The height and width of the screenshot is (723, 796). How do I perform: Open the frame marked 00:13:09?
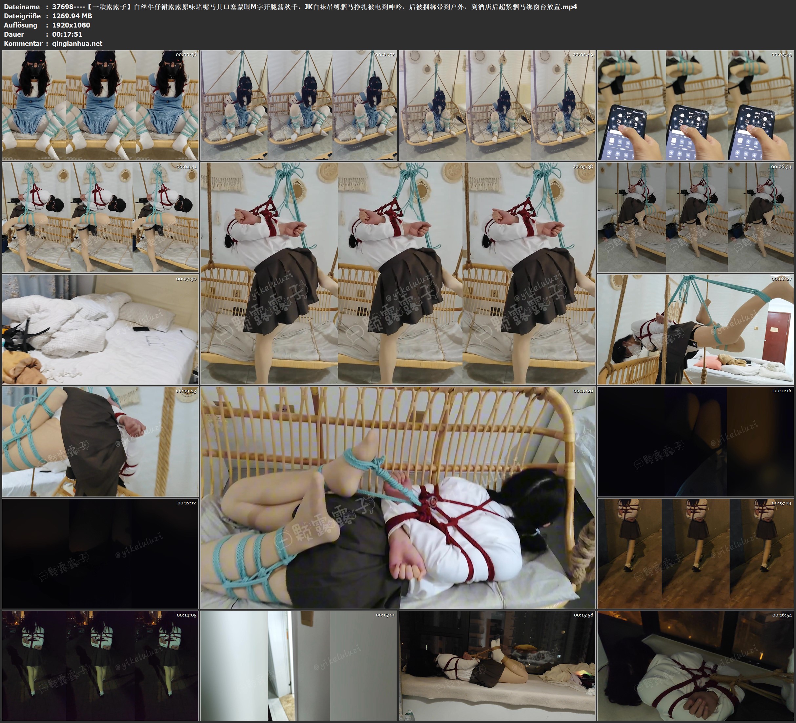[695, 554]
